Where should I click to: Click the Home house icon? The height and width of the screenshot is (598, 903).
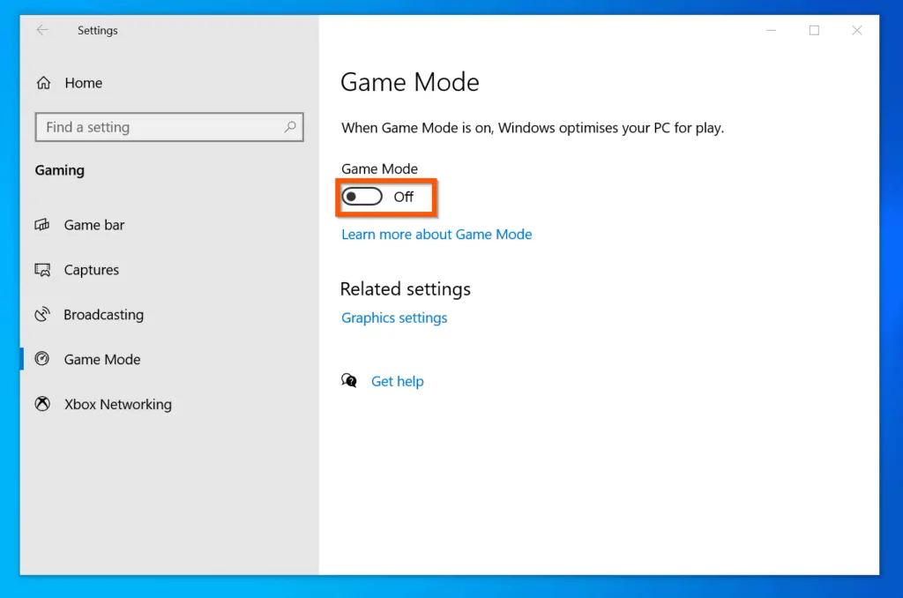point(42,82)
